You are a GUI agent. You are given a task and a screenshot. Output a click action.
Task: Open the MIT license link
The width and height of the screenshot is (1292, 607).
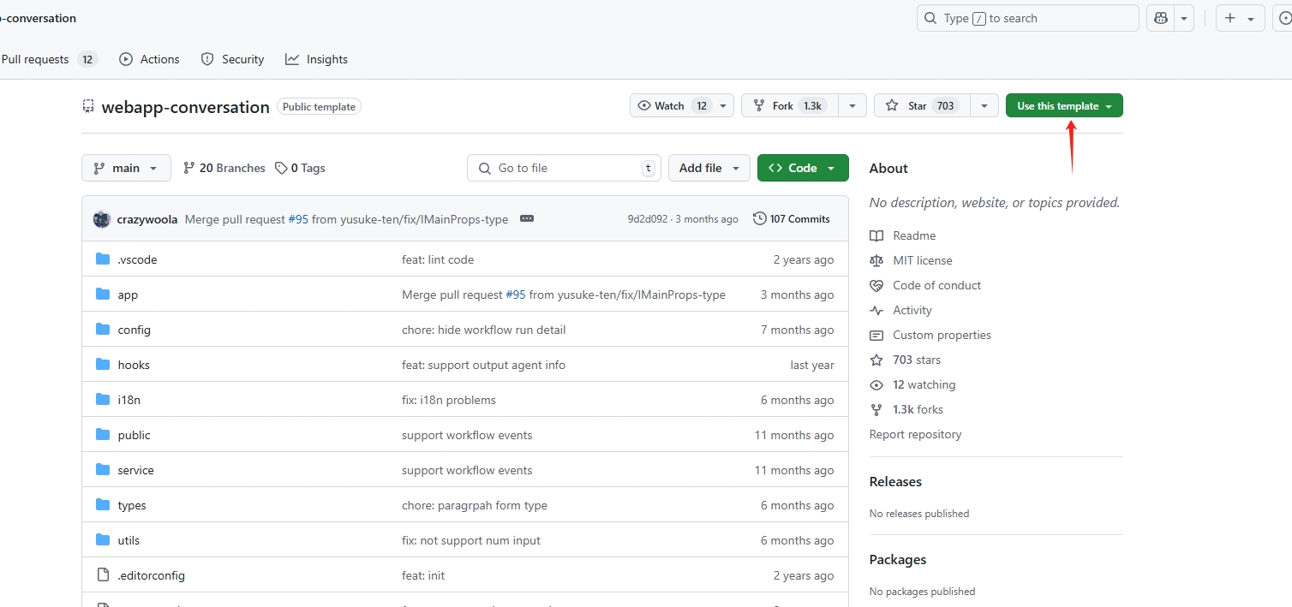coord(922,260)
